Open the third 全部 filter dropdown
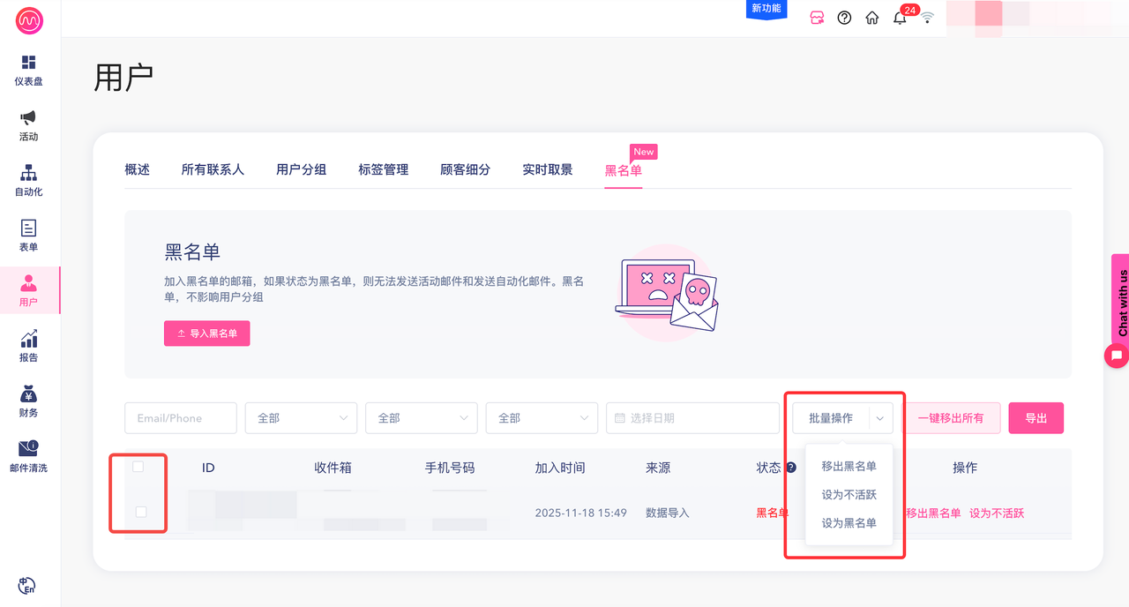The width and height of the screenshot is (1129, 607). [x=542, y=418]
